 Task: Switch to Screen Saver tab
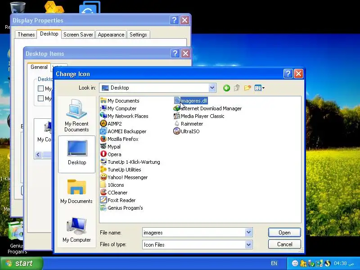click(x=78, y=35)
